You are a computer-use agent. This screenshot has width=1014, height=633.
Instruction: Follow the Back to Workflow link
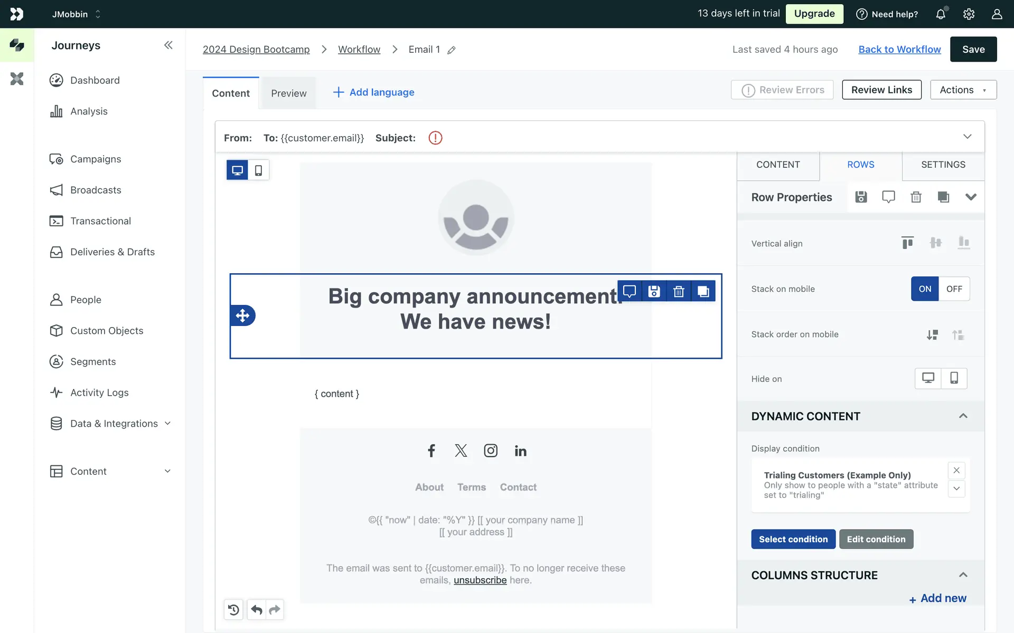click(899, 49)
